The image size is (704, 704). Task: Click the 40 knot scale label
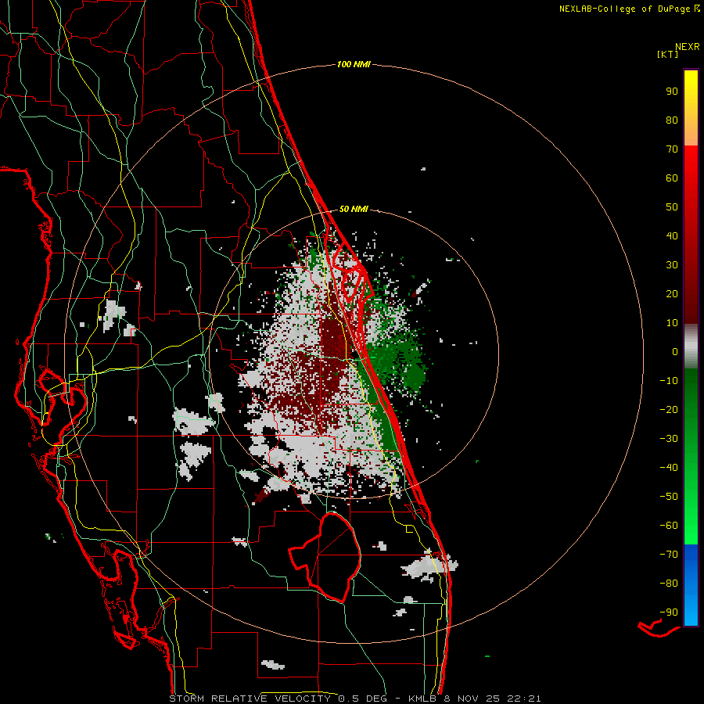[x=672, y=235]
